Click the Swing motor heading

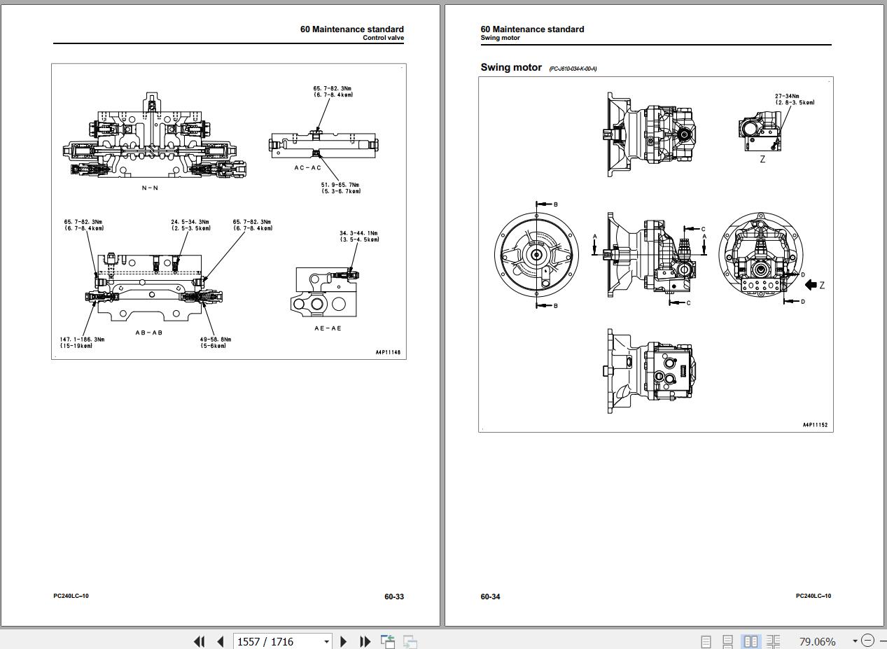click(511, 67)
